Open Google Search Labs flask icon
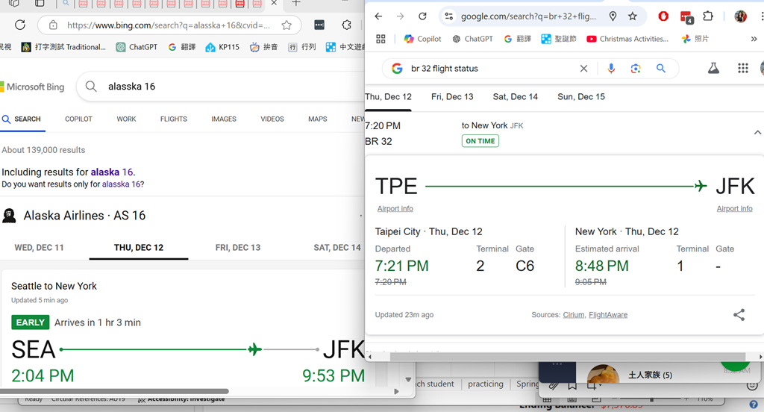The height and width of the screenshot is (412, 764). (713, 68)
